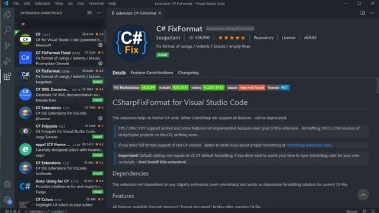
Task: Open editor more actions menu
Action: coord(372,13)
